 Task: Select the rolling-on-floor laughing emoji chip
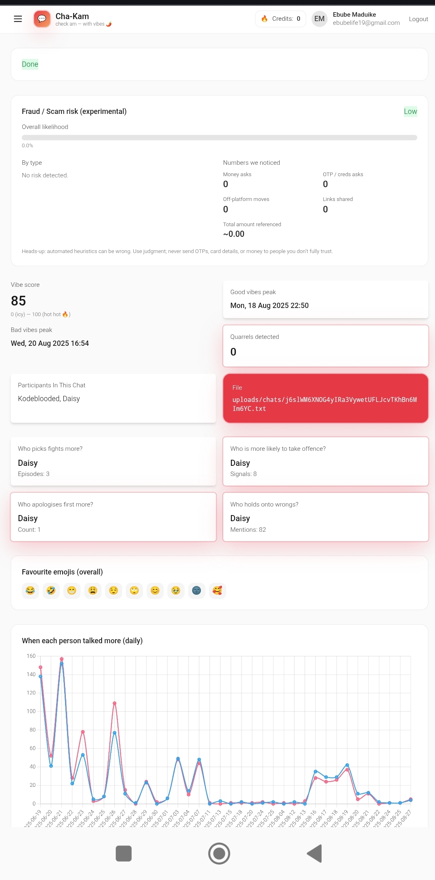[51, 590]
